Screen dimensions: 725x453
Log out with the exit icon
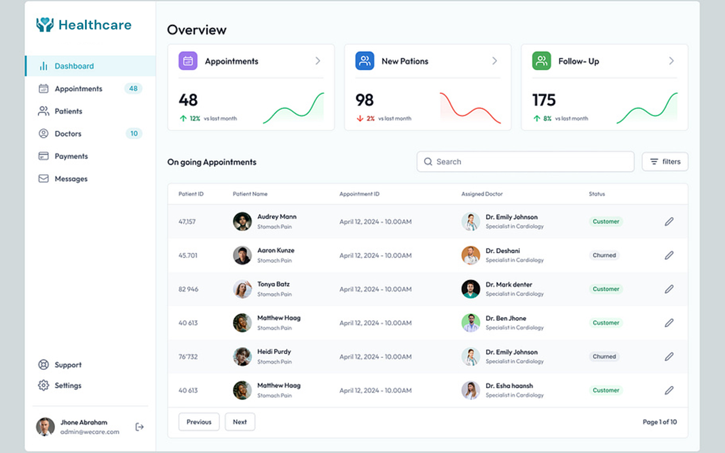[x=139, y=427]
